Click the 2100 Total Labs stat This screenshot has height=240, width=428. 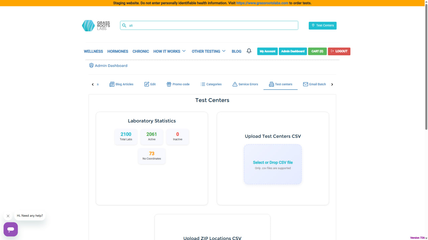[126, 136]
